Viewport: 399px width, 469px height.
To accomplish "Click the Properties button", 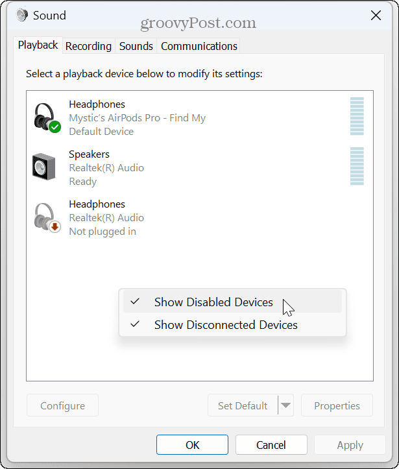I will pos(337,406).
